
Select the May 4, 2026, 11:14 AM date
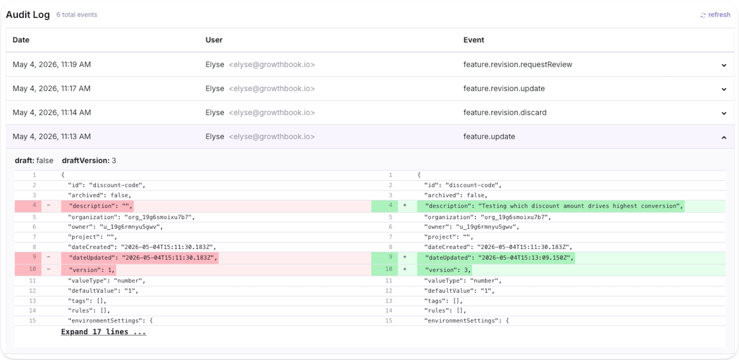coord(52,113)
